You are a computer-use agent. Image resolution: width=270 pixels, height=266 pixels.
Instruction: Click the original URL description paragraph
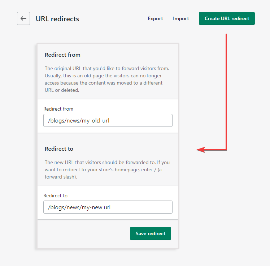coord(107,79)
